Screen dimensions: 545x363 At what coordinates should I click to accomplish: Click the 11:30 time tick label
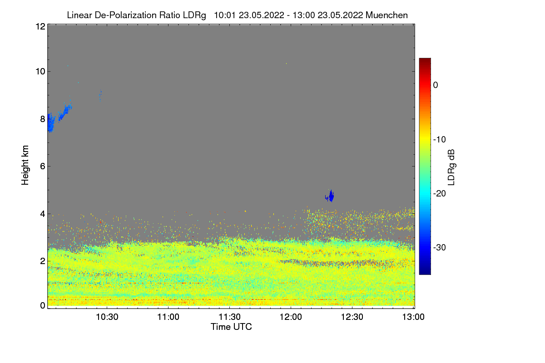coord(229,317)
